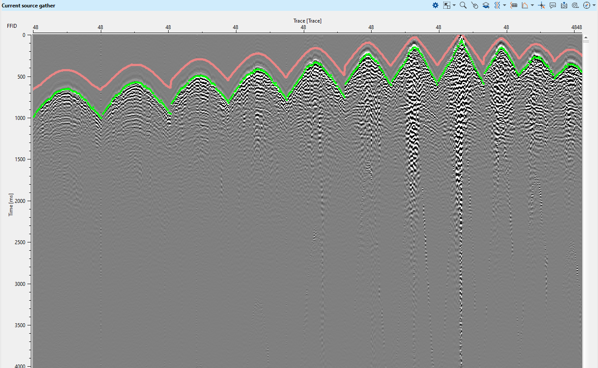Expand dropdown arrow beside selection box icon
The image size is (598, 368).
454,6
